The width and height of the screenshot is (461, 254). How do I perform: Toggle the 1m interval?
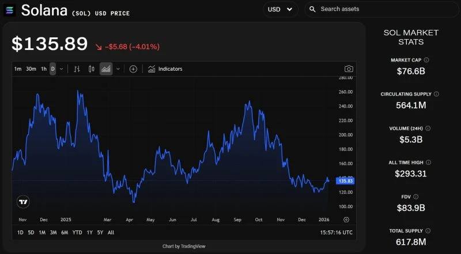coord(18,69)
